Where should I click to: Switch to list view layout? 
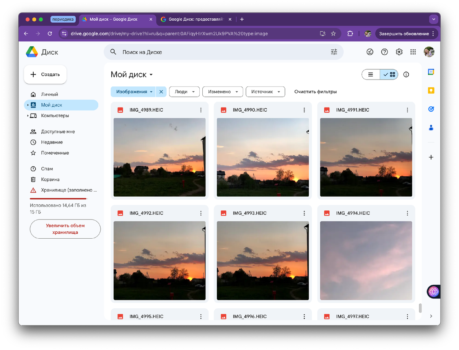pyautogui.click(x=371, y=75)
